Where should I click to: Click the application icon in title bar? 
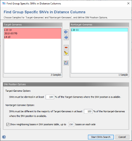[x=4, y=3]
